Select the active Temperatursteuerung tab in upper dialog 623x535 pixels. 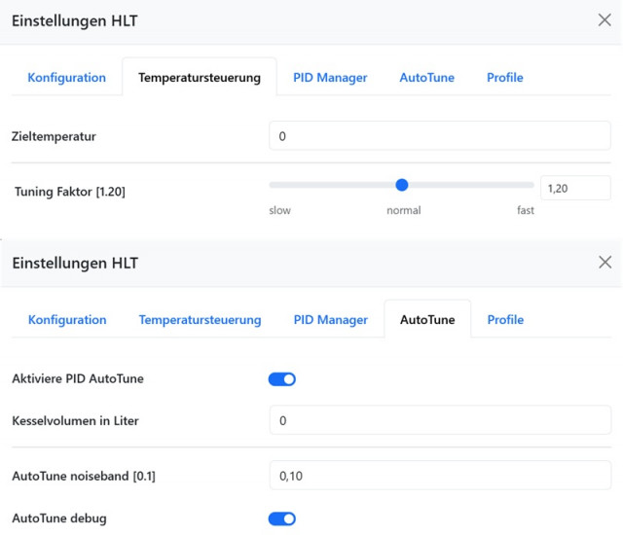click(x=200, y=78)
